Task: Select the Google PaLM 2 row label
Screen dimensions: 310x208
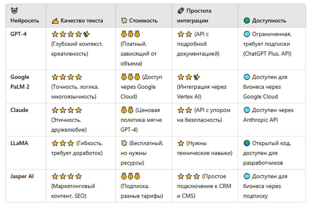Action: [x=20, y=82]
